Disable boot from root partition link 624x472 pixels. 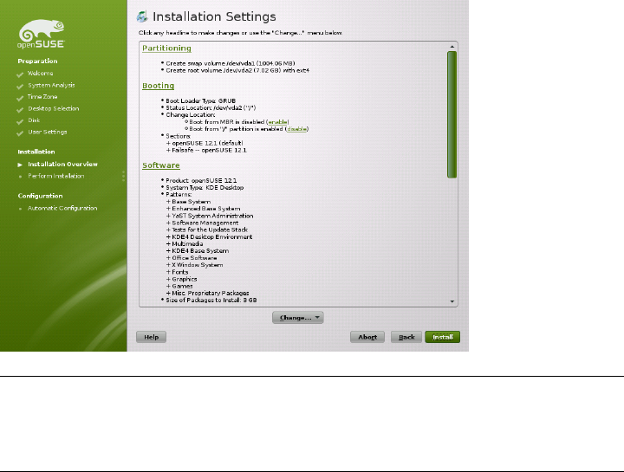pyautogui.click(x=296, y=129)
